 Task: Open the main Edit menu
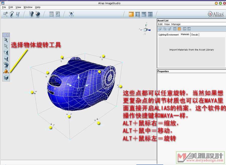pos(11,7)
